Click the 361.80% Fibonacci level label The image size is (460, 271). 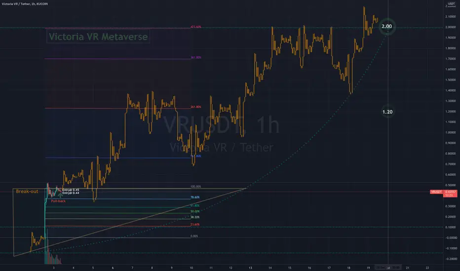pos(195,58)
